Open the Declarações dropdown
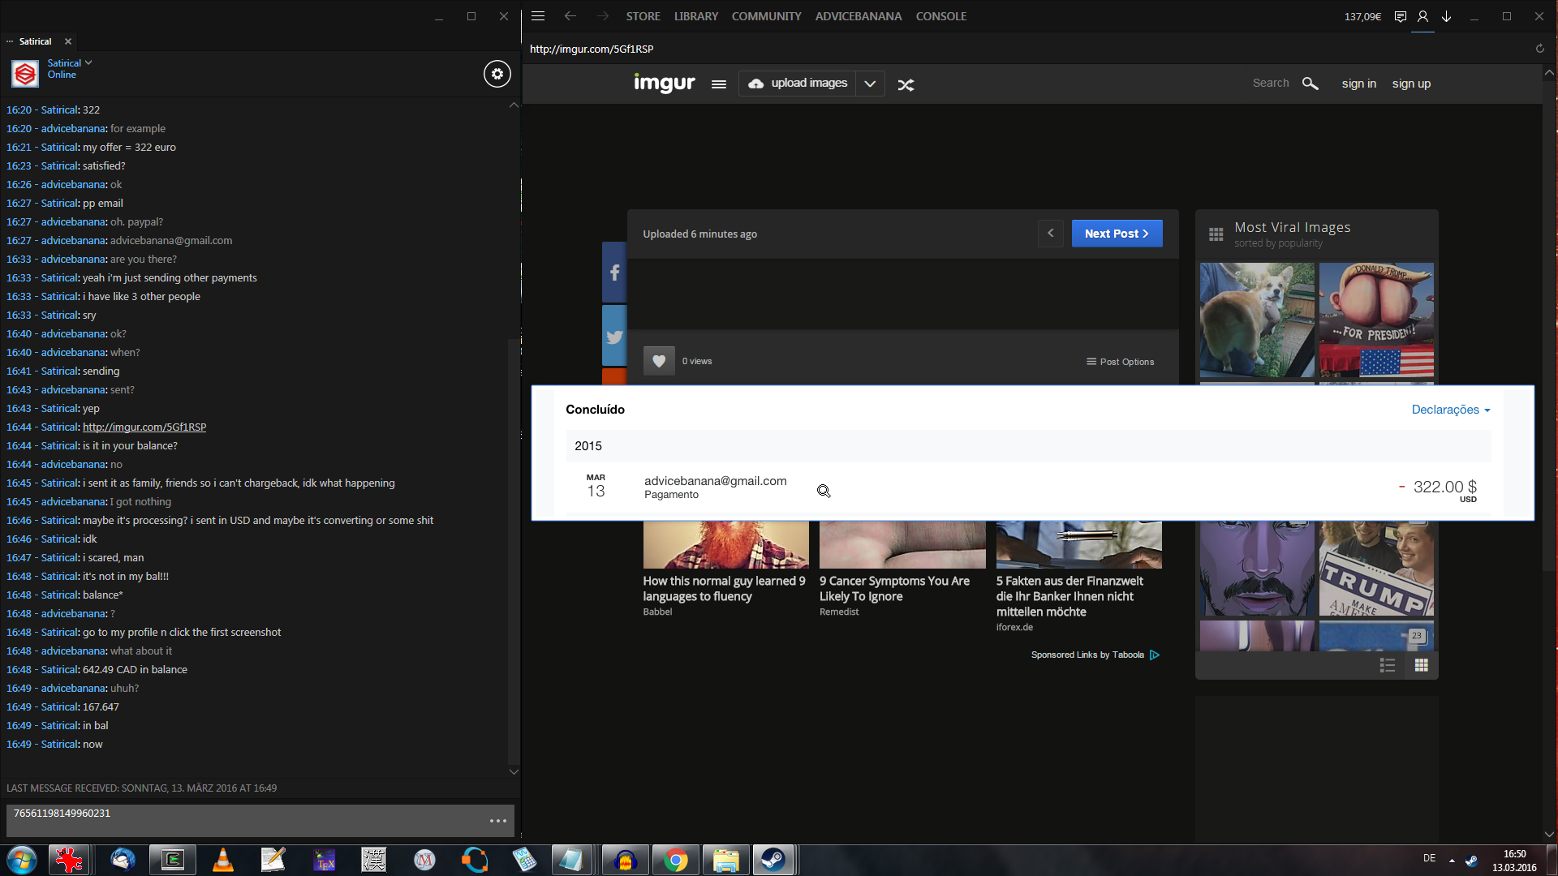Screen dimensions: 1558x876 click(1450, 410)
